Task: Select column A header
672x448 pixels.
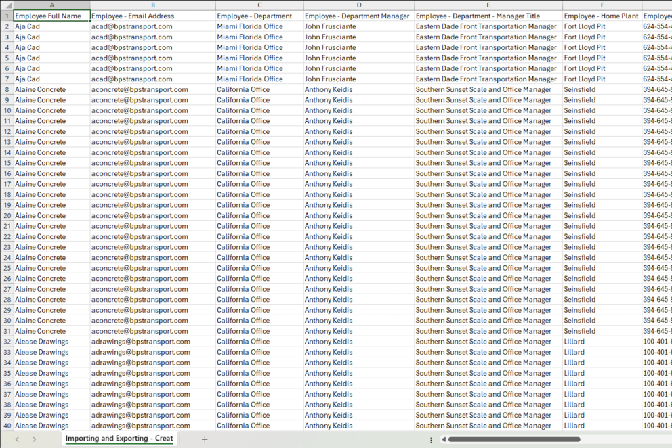Action: pyautogui.click(x=51, y=5)
